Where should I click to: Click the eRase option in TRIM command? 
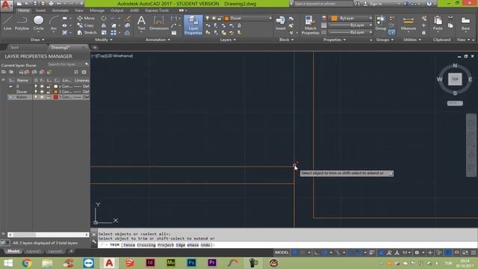coord(193,245)
